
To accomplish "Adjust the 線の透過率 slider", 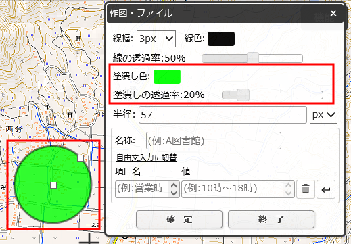I will pyautogui.click(x=252, y=58).
